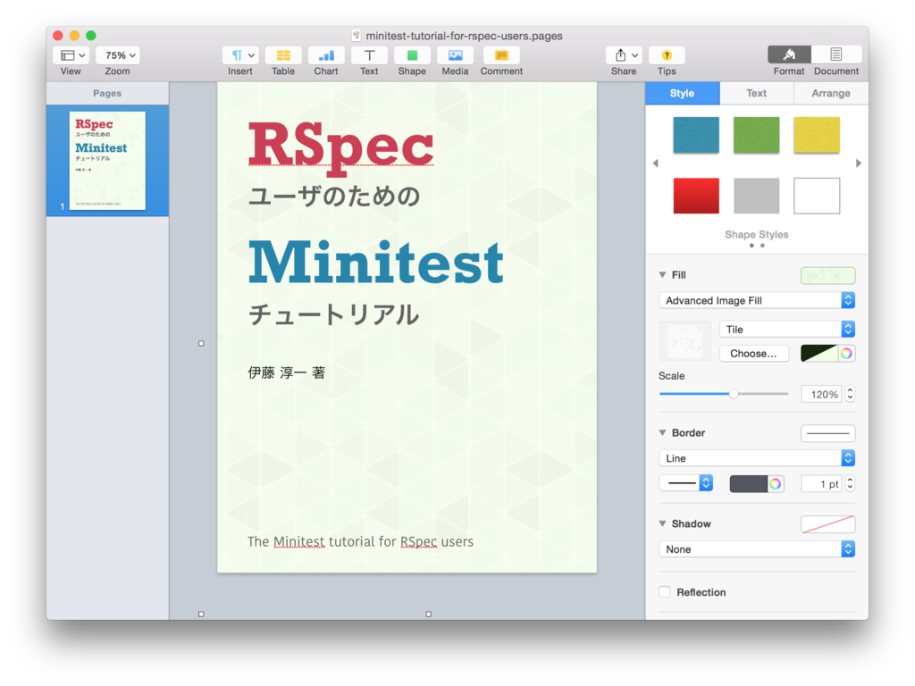Open the Advanced Image Fill dropdown
Viewport: 915px width, 686px height.
click(757, 300)
